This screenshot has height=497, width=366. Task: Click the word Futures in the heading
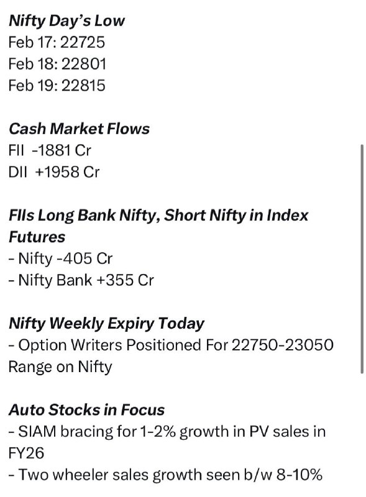(x=37, y=237)
